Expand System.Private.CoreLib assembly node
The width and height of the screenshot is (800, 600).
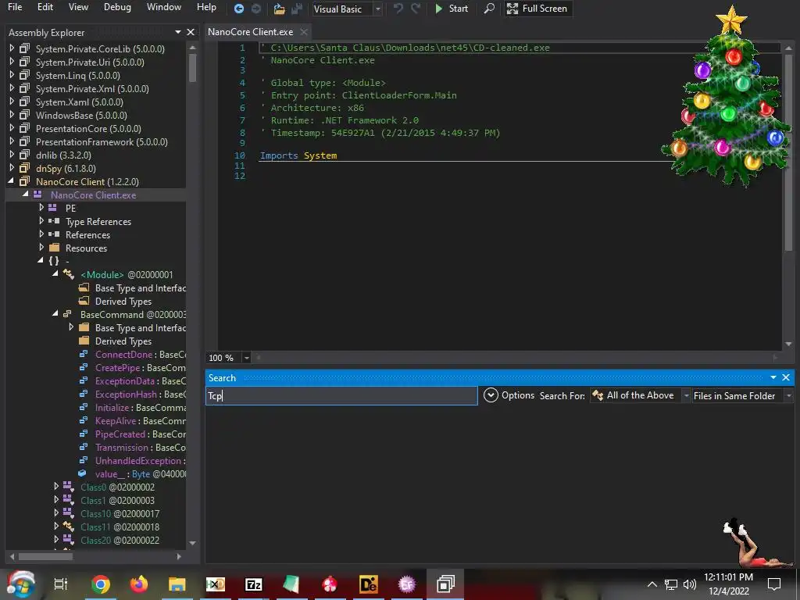[x=12, y=48]
